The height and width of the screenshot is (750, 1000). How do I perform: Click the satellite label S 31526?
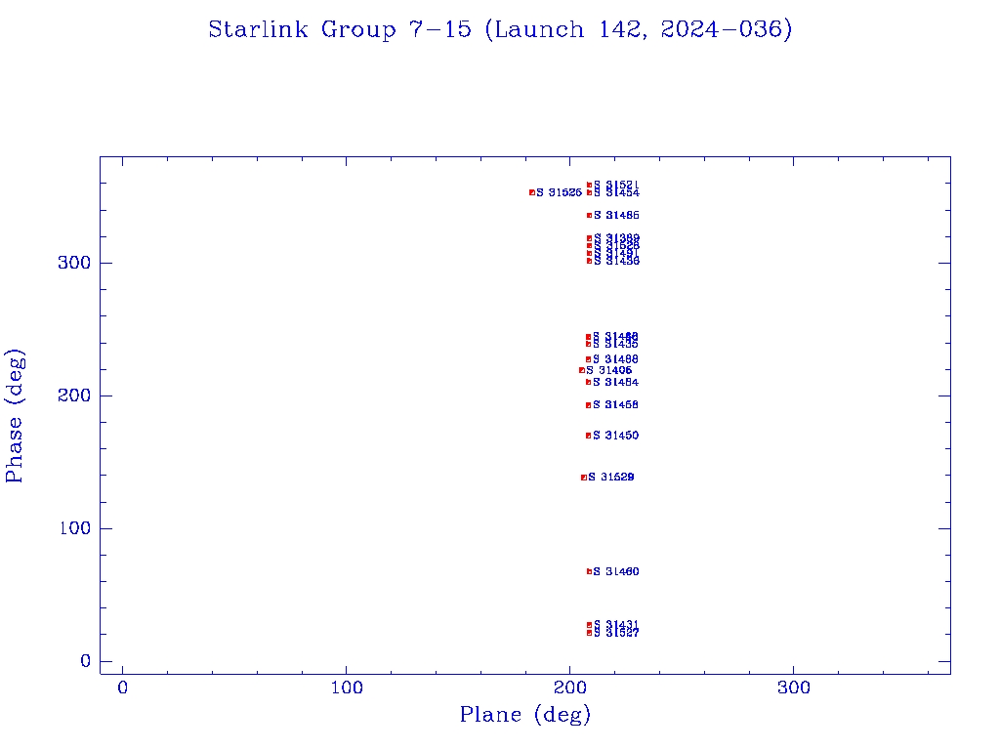tap(560, 192)
